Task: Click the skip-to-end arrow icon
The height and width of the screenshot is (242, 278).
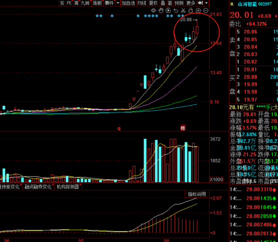Action: coord(200,3)
